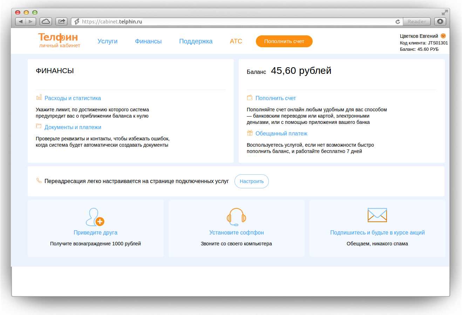Switch to the АТС section
This screenshot has height=315, width=462.
coord(236,41)
